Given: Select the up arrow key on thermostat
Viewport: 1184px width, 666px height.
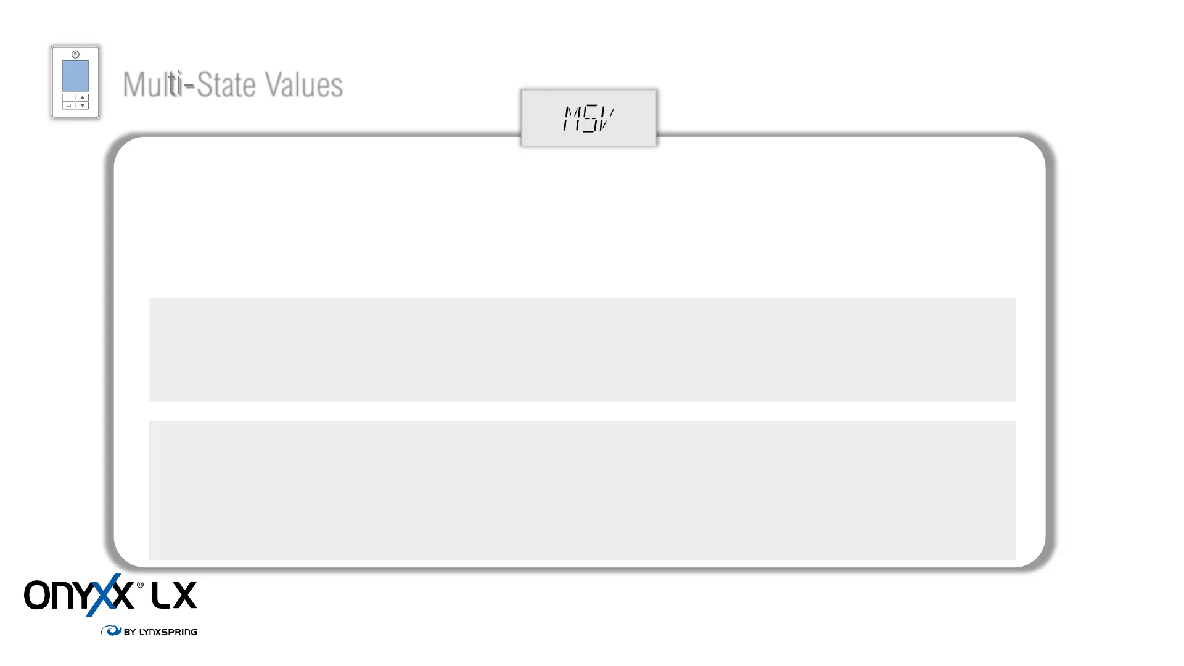Looking at the screenshot, I should coord(82,97).
